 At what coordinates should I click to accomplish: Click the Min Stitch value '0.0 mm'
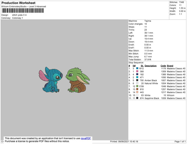coord(148,54)
